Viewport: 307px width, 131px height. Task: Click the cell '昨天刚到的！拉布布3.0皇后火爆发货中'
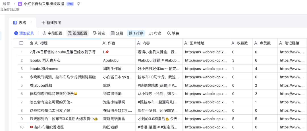[64, 119]
